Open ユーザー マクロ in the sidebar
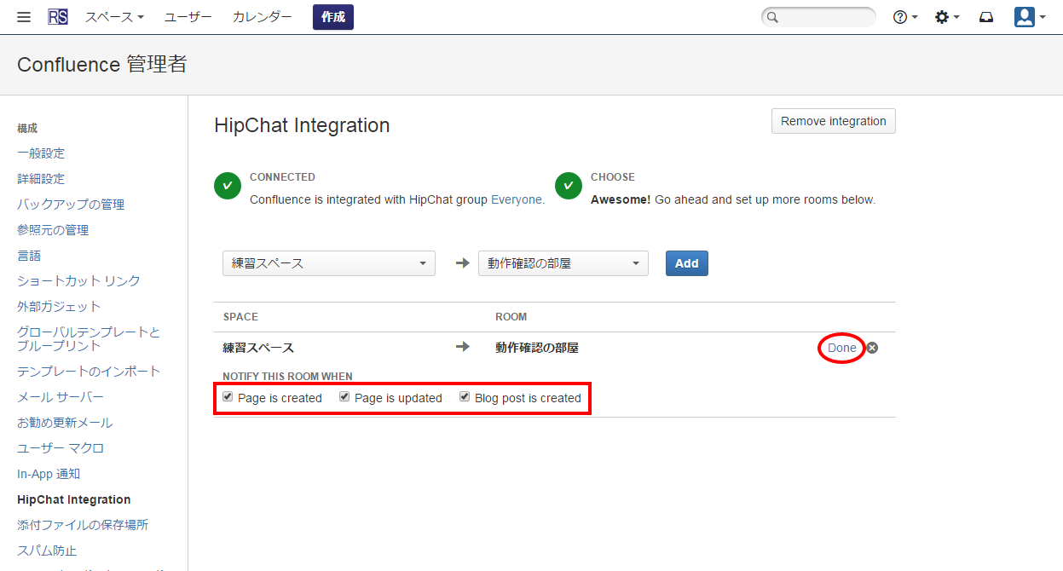The height and width of the screenshot is (571, 1063). coord(61,448)
